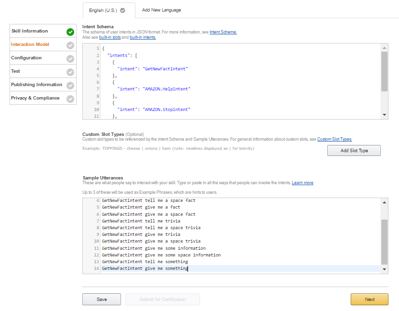Click utterance "give me a fact"

[163, 208]
